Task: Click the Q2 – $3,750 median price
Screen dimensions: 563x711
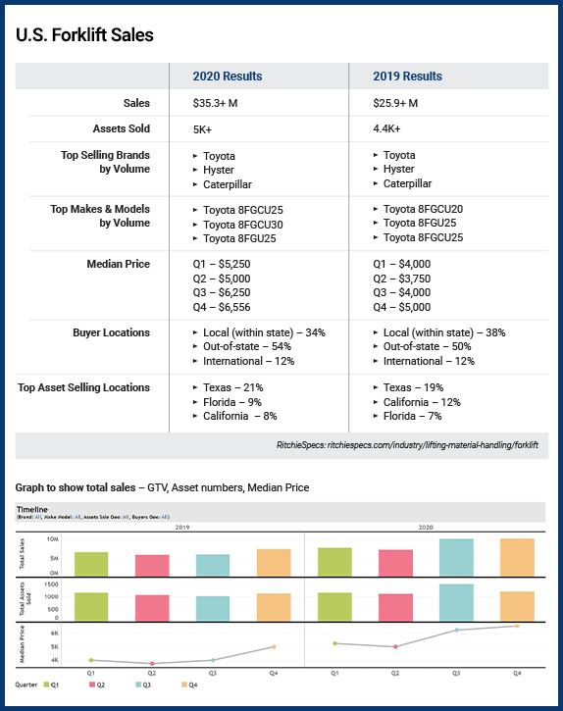Action: click(401, 279)
